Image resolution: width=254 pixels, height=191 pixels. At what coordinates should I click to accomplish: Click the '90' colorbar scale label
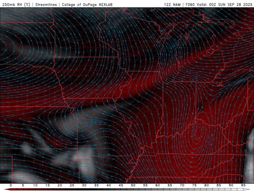coord(231,185)
